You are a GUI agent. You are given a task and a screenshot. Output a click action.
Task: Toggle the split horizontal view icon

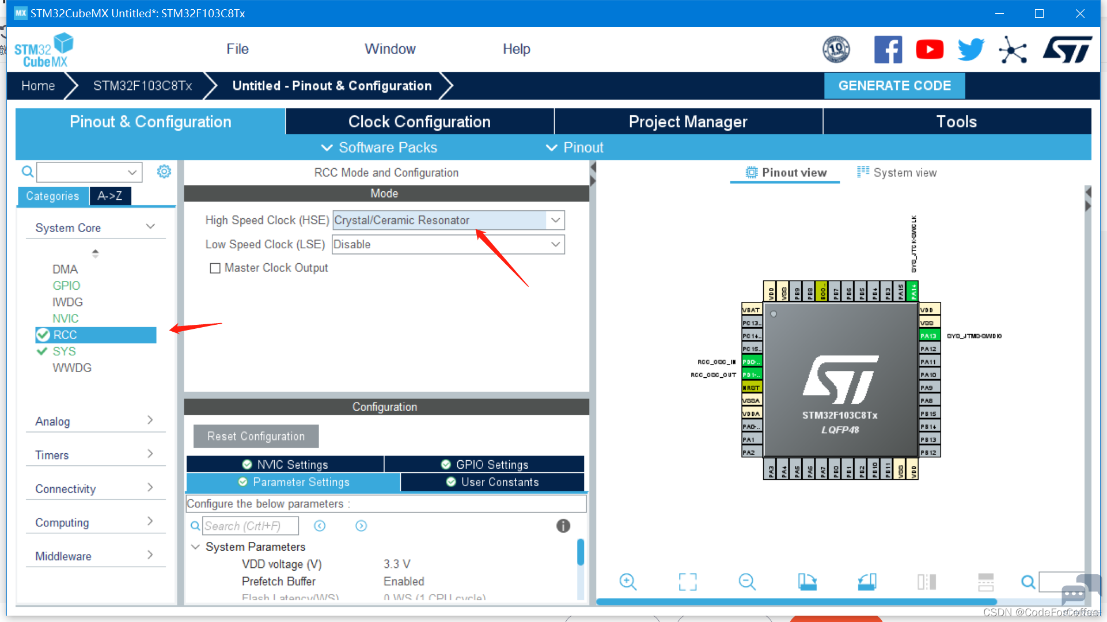click(927, 582)
